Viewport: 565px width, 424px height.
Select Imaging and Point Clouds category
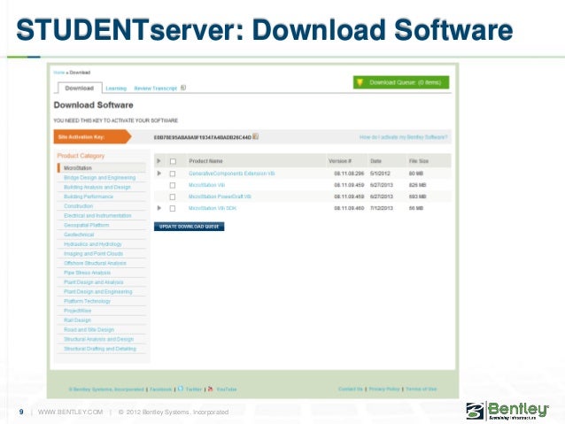(93, 254)
